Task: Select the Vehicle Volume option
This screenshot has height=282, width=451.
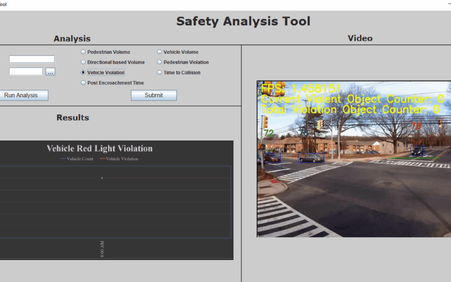Action: click(160, 52)
